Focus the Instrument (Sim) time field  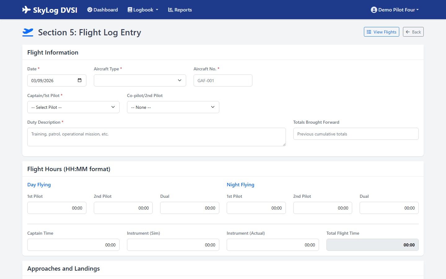[x=173, y=245]
